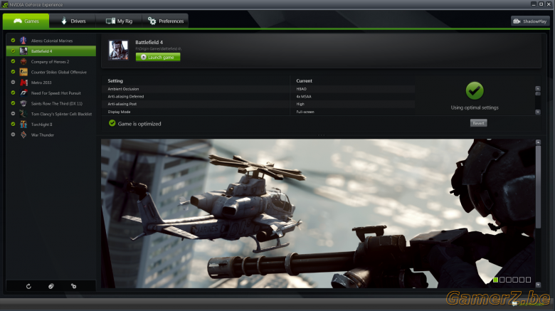This screenshot has width=555, height=311.
Task: Select Company of Heroes 2
Action: coord(51,62)
